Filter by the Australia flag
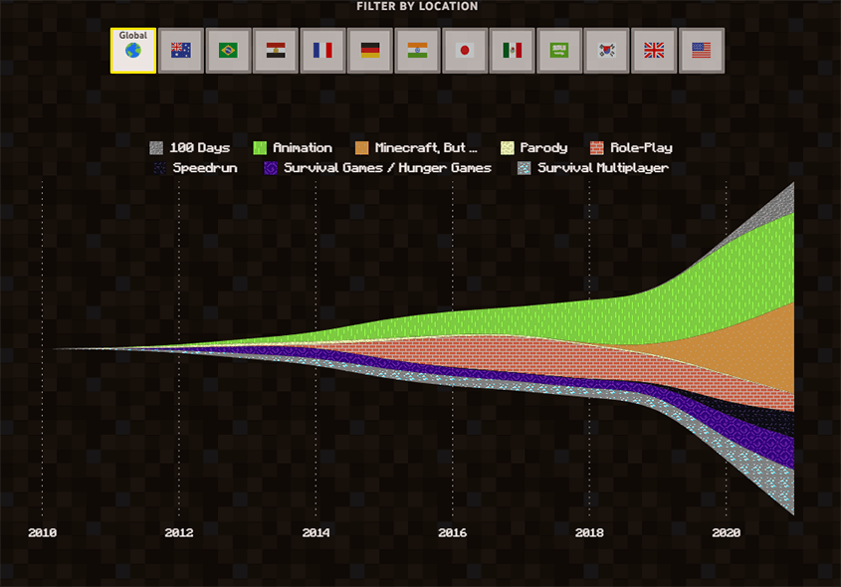Viewport: 841px width, 587px height. pos(180,51)
